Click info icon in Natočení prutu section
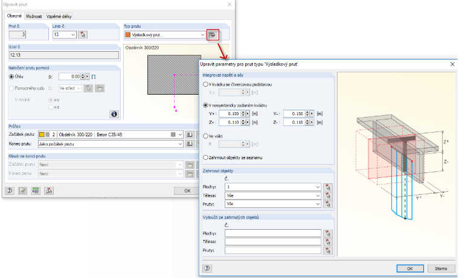459x278 pixels. pos(114,114)
